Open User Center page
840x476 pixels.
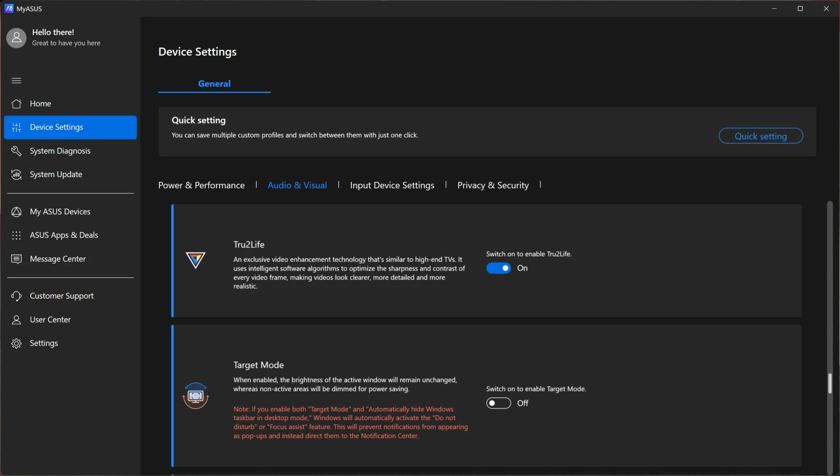tap(70, 320)
